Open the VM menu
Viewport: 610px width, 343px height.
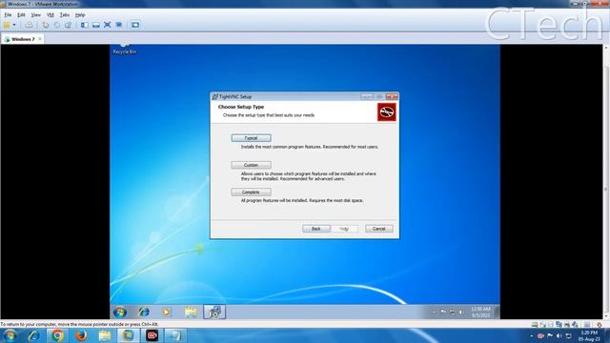[x=51, y=15]
